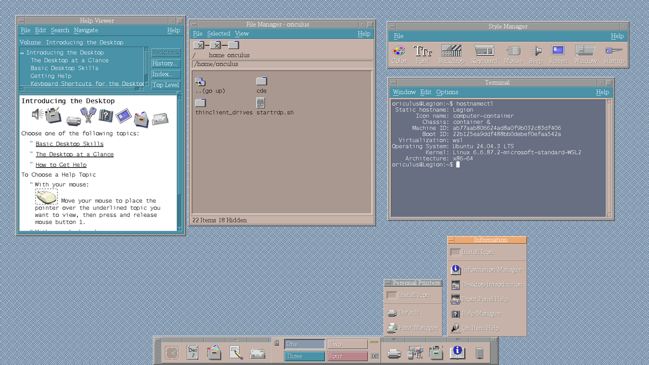
Task: Open the leftmost front panel subpanel arrow
Action: (236, 339)
